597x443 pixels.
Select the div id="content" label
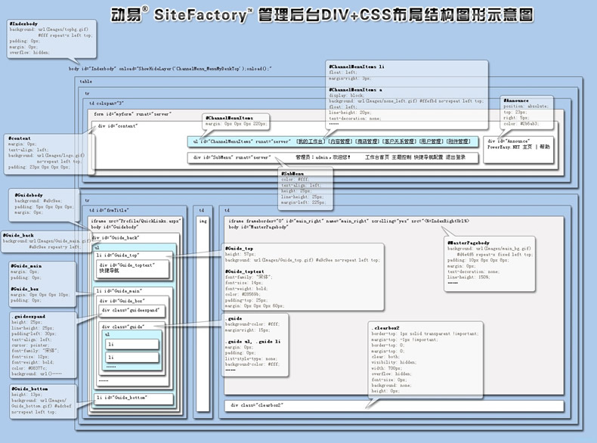click(x=118, y=126)
